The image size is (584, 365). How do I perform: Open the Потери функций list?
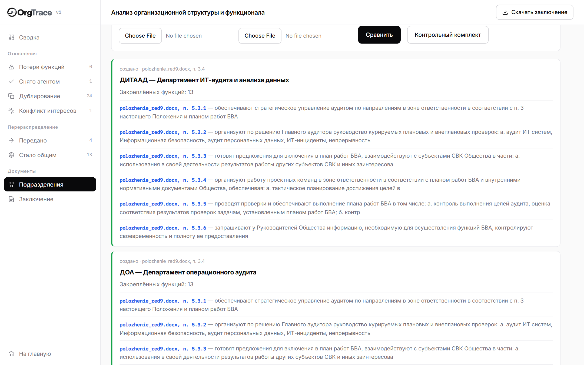50,67
